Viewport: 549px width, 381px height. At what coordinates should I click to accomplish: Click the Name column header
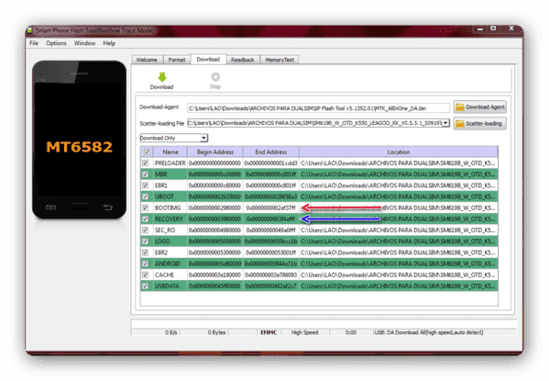click(x=170, y=151)
